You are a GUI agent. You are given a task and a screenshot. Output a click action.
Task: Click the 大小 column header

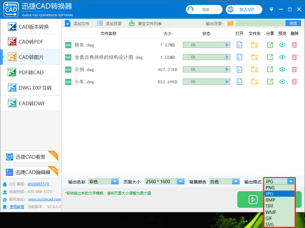point(168,33)
